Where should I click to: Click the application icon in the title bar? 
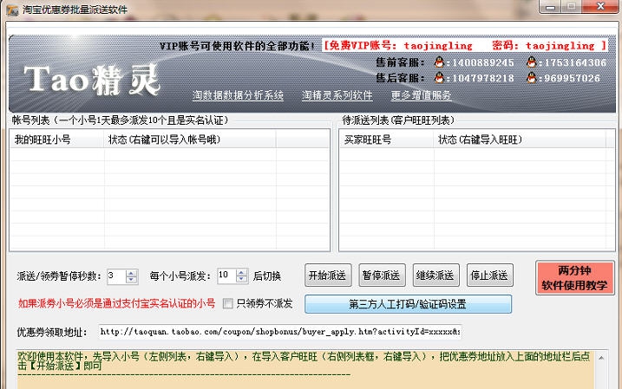click(x=12, y=10)
